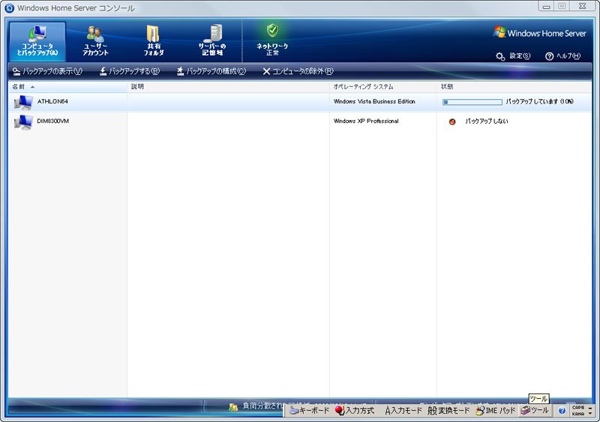The width and height of the screenshot is (600, 422).
Task: Click IME 入力方式 button
Action: coord(354,411)
